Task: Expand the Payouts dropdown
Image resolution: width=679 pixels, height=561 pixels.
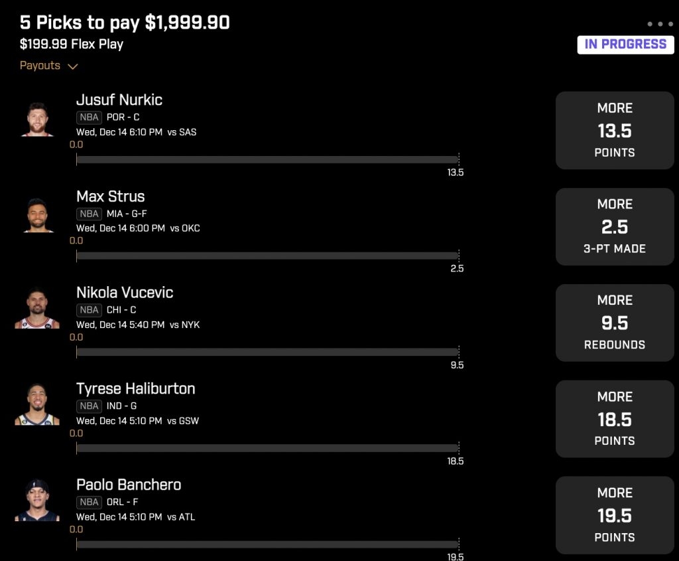Action: tap(48, 66)
